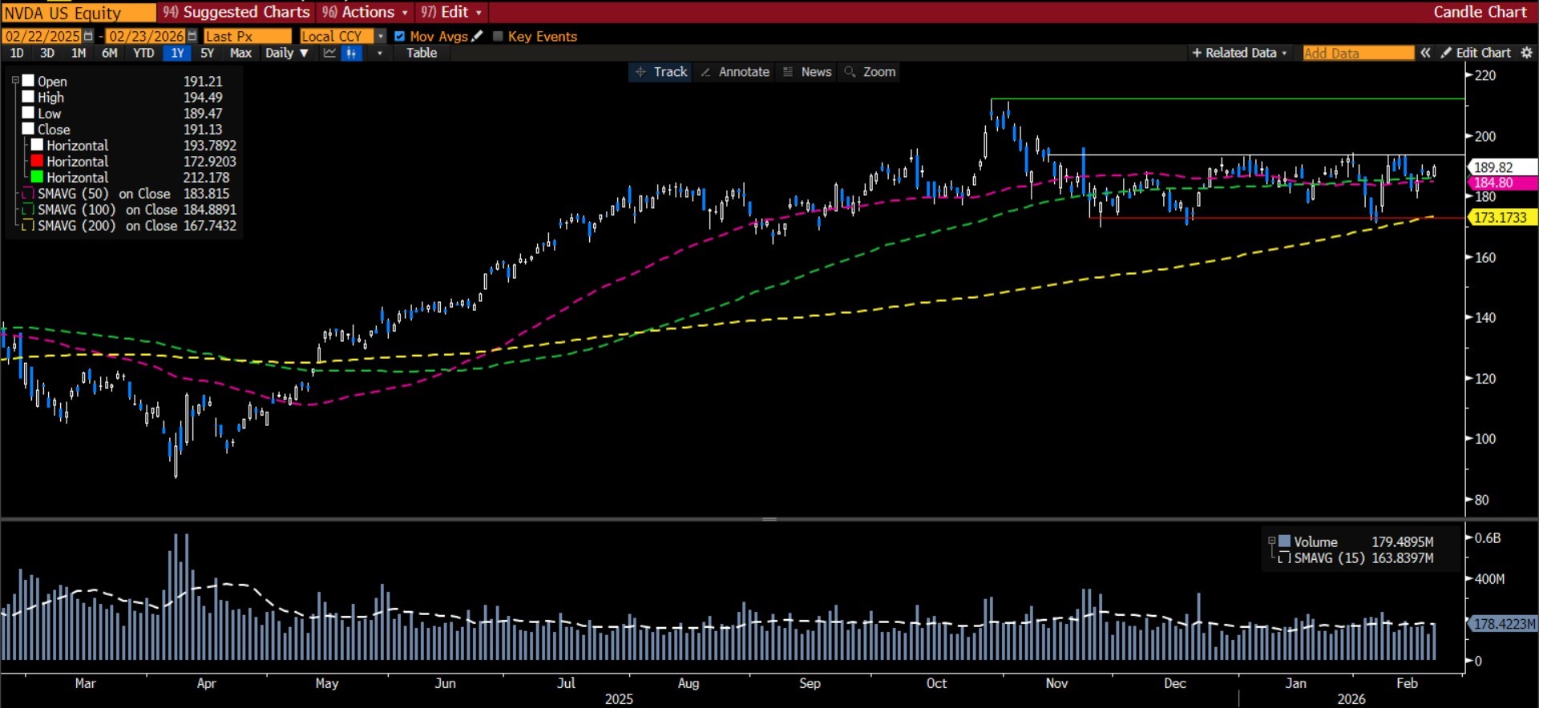Open the end date calendar picker
This screenshot has height=708, width=1547.
[x=192, y=37]
